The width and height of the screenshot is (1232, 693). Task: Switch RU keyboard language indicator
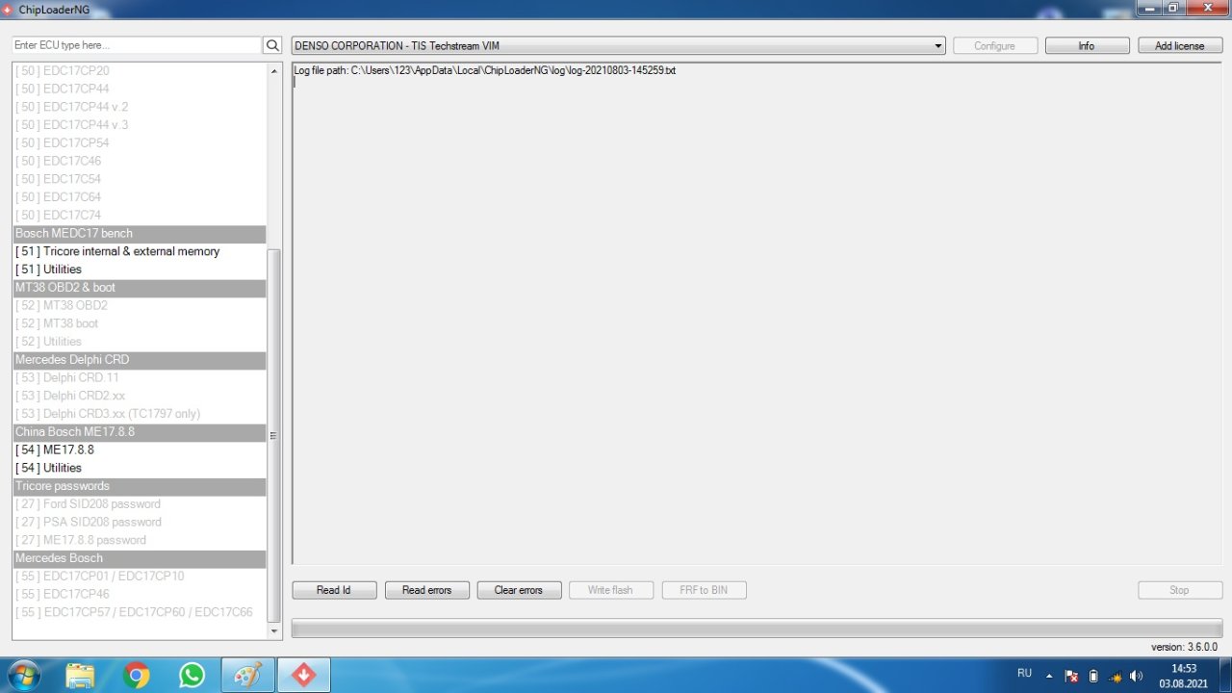coord(1025,674)
